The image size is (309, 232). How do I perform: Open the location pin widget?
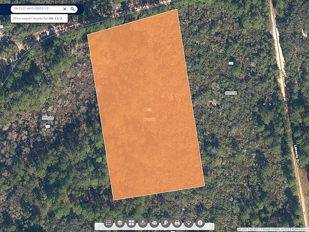point(143,223)
